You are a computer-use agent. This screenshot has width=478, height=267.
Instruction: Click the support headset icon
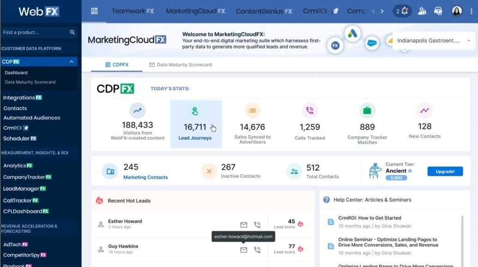(x=438, y=11)
